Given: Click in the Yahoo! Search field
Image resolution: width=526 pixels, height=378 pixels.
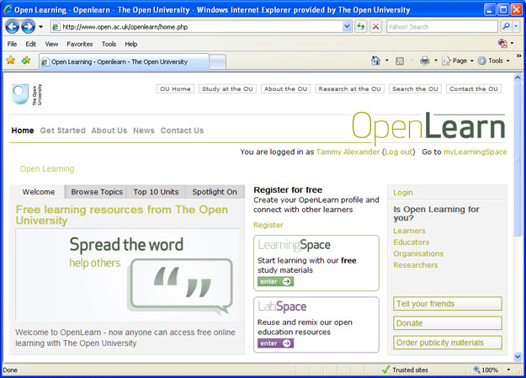Looking at the screenshot, I should (x=440, y=27).
